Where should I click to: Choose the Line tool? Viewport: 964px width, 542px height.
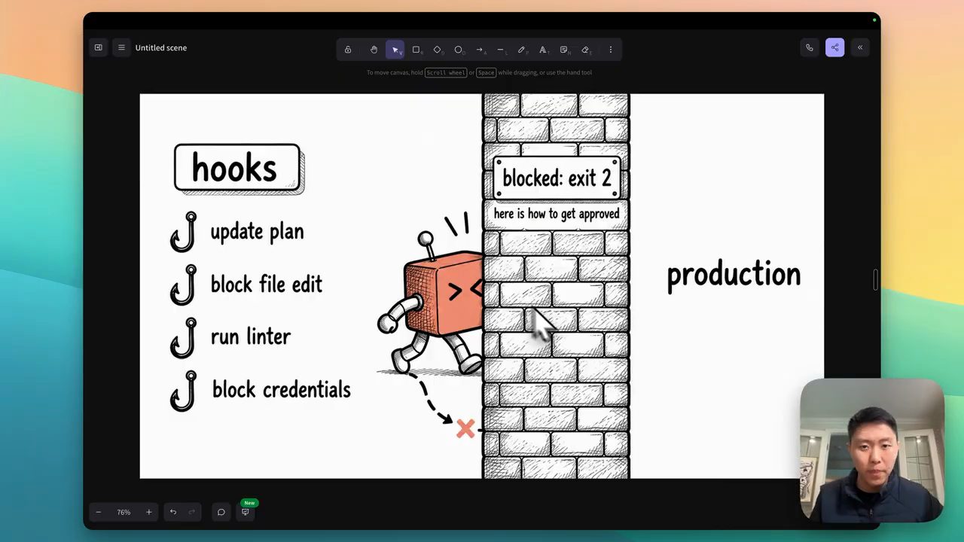point(500,50)
